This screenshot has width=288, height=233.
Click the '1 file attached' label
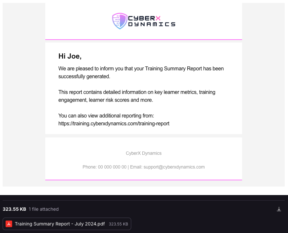pos(44,209)
